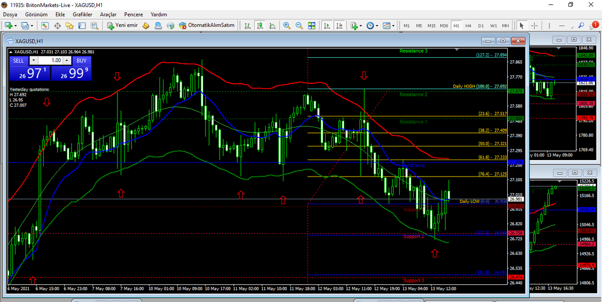602x302 pixels.
Task: Toggle OtomatikAlımSatım auto trading
Action: (x=207, y=25)
